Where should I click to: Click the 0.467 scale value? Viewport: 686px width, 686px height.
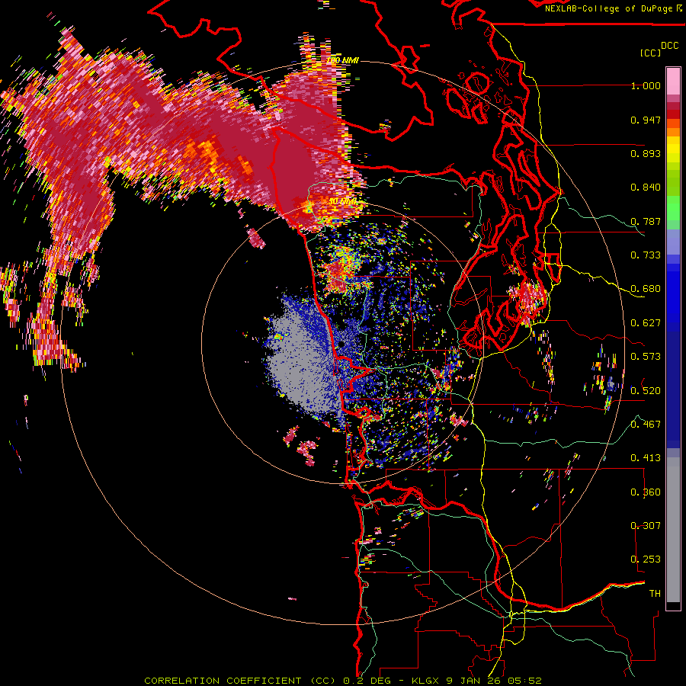tap(646, 424)
